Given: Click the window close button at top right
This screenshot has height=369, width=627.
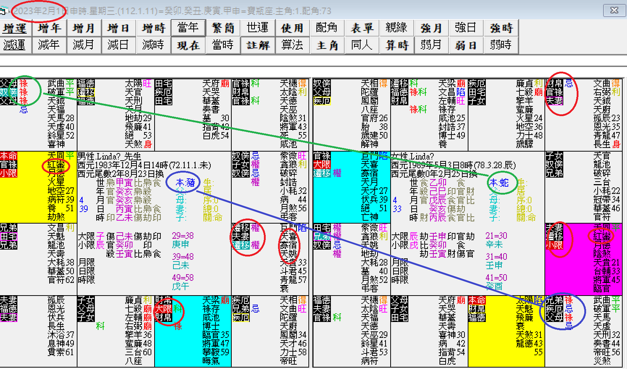Looking at the screenshot, I should 614,10.
